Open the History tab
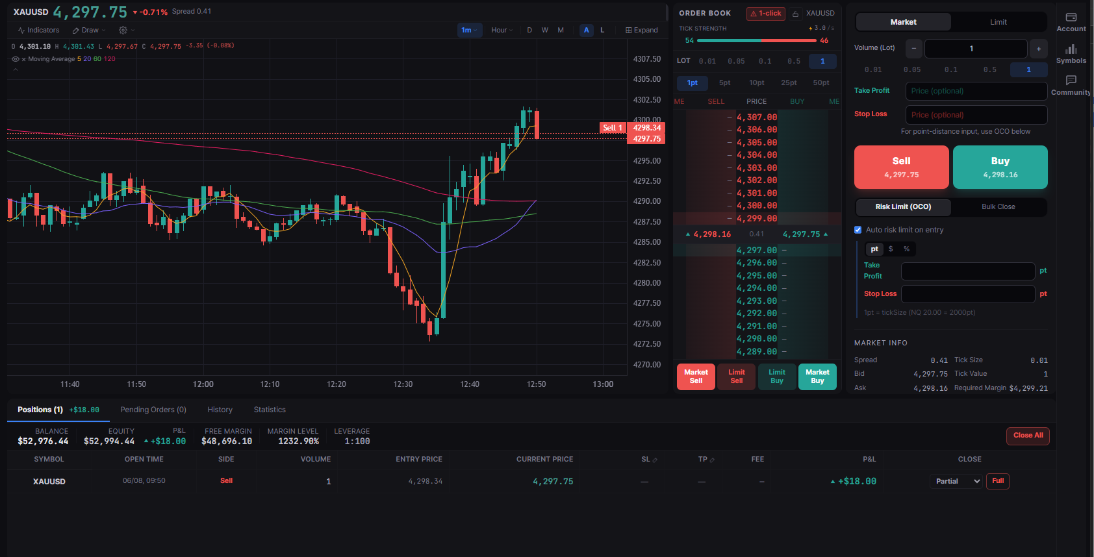The width and height of the screenshot is (1094, 557). pyautogui.click(x=220, y=410)
